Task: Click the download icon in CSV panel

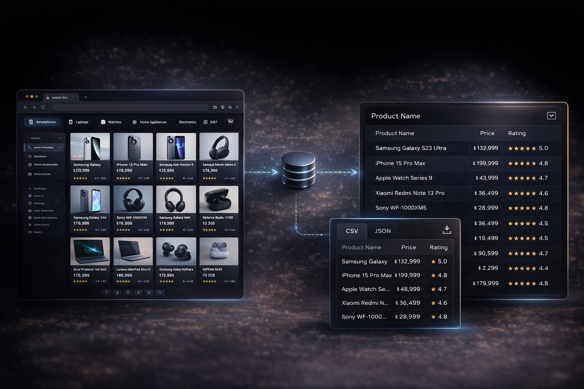Action: 447,229
